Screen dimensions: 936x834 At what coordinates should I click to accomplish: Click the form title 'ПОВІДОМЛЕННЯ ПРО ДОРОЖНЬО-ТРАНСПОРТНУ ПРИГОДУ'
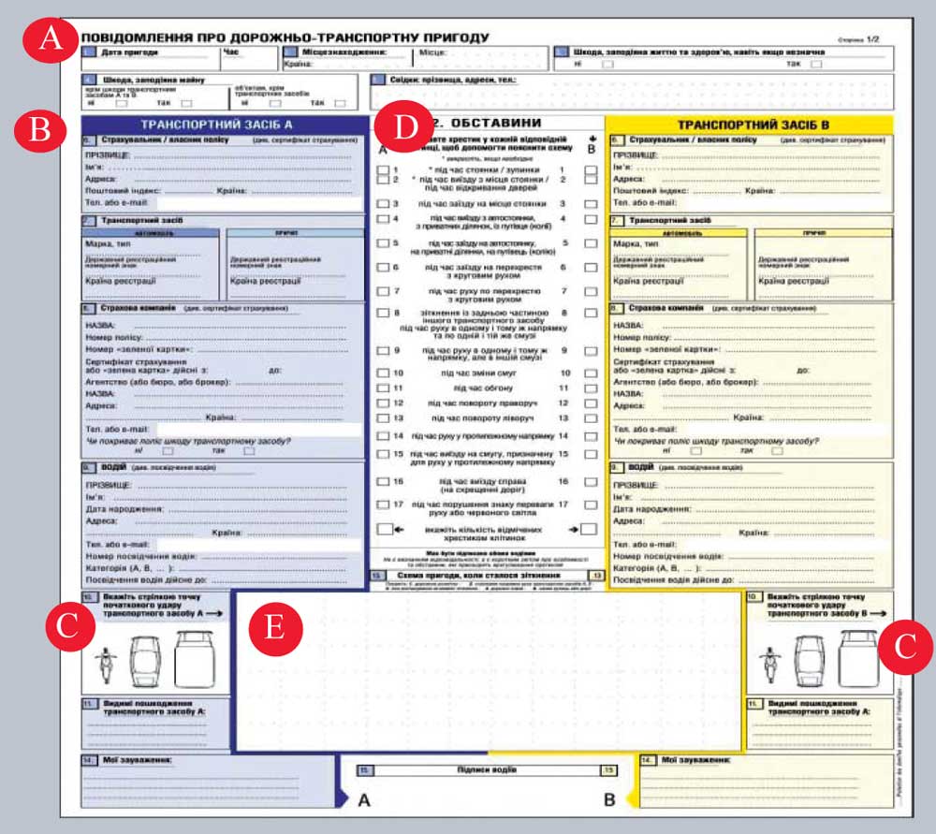(285, 37)
